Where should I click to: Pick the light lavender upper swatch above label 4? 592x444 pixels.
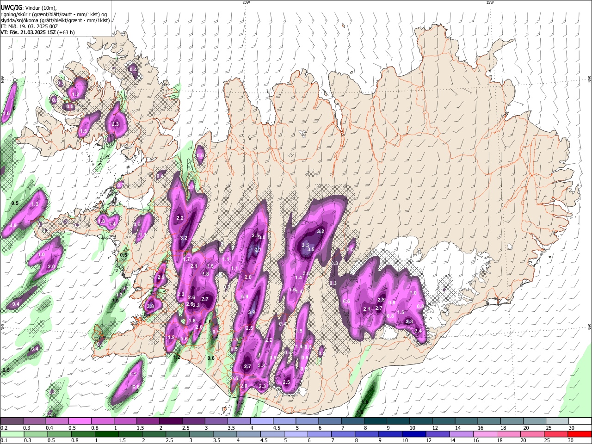point(262,421)
